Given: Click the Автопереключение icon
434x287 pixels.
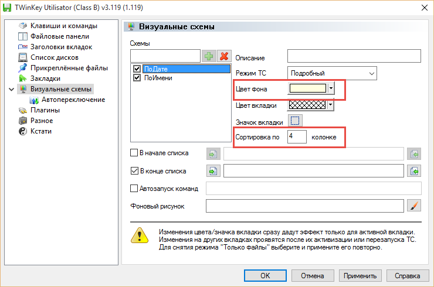Looking at the screenshot, I should click(x=34, y=100).
